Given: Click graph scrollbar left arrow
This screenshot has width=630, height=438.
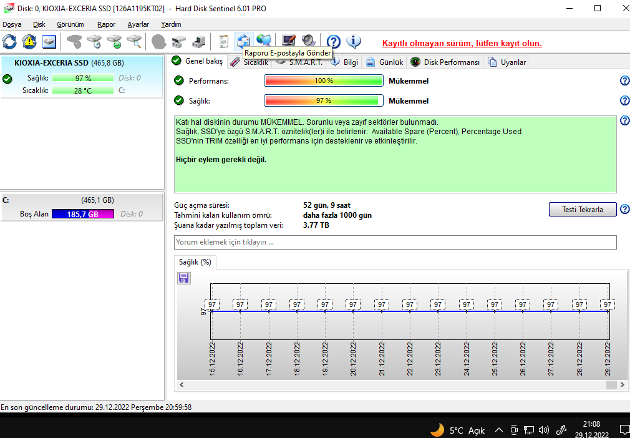Looking at the screenshot, I should [x=182, y=384].
